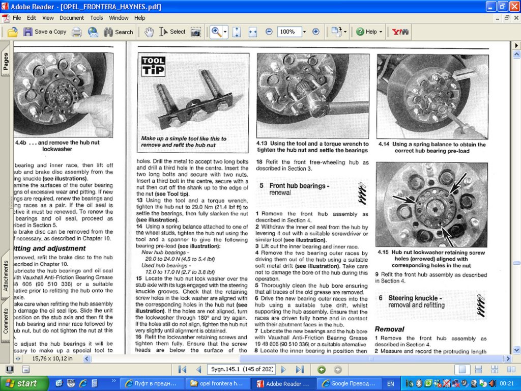Go to the next page

[x=283, y=370]
